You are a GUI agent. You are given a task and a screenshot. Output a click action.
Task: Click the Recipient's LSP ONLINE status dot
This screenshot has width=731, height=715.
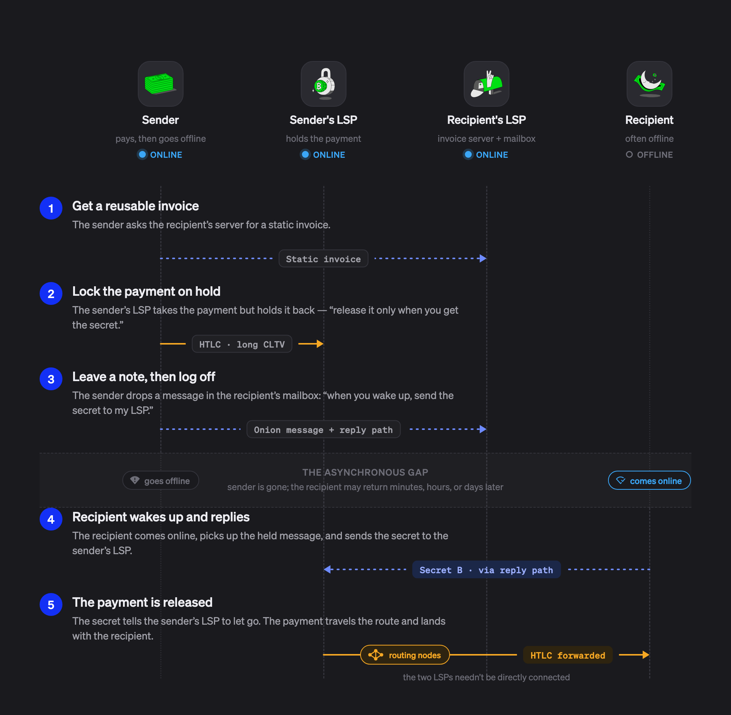[x=468, y=154]
